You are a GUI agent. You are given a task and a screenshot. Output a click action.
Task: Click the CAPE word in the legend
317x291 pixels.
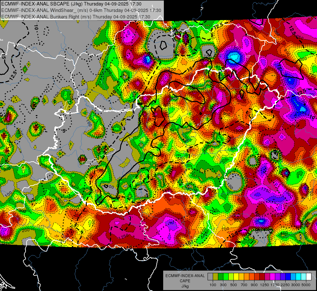click(x=185, y=281)
